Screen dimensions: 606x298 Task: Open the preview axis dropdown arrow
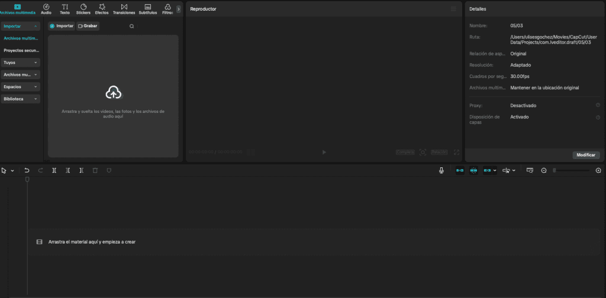coord(514,171)
